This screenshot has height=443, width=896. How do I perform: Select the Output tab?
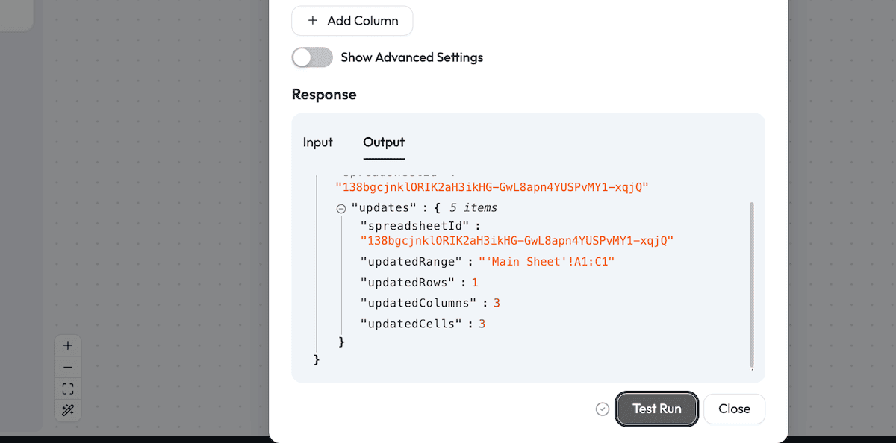(384, 142)
